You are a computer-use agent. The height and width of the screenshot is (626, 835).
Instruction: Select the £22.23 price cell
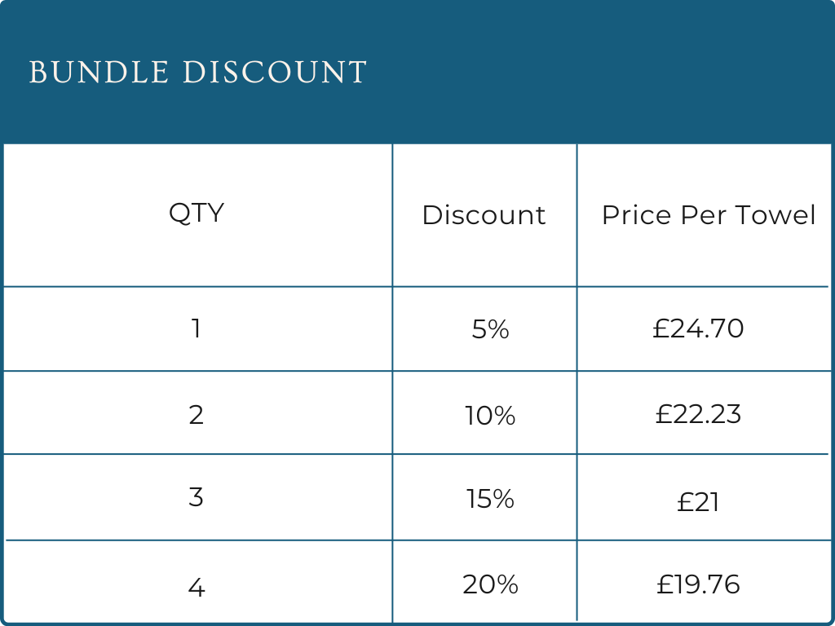(x=699, y=414)
